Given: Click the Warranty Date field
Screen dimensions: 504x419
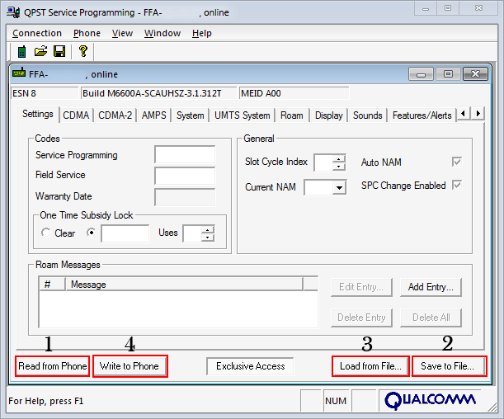Looking at the screenshot, I should [185, 197].
